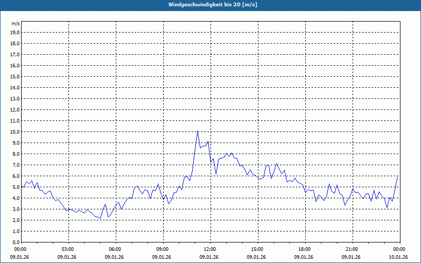Click the curve's starting point at left axis
The width and height of the screenshot is (421, 263).
[x=22, y=187]
